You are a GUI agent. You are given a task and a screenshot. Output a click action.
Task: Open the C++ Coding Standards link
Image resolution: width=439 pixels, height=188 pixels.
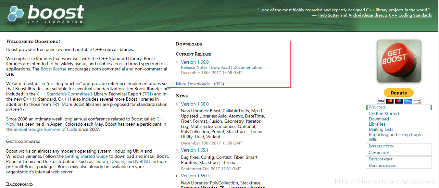pos(410,15)
